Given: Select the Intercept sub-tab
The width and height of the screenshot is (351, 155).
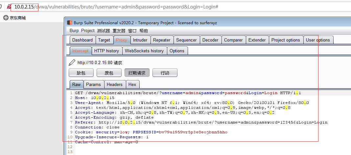Looking at the screenshot, I should pos(81,51).
